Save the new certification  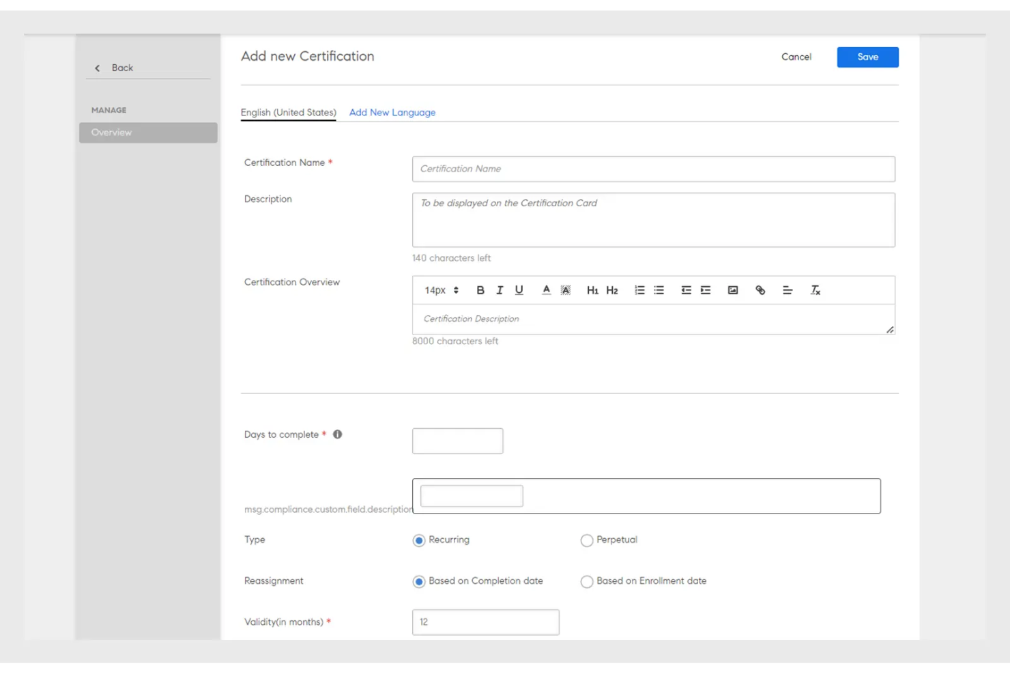tap(867, 57)
